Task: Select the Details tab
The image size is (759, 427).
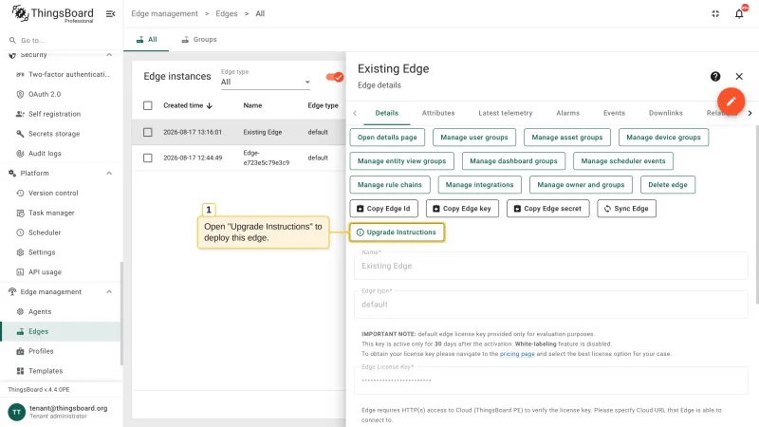Action: (386, 113)
